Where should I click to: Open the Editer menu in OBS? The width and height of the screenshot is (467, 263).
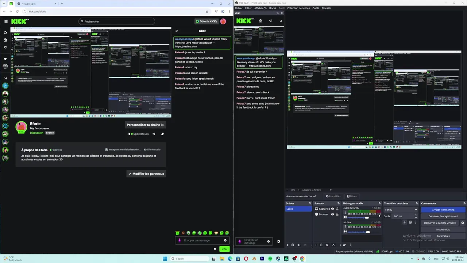tap(248, 8)
